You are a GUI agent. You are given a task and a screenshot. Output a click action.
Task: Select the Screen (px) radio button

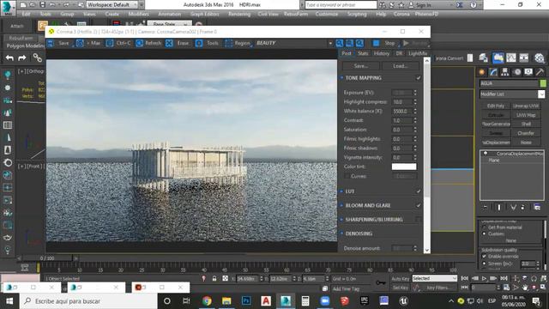[485, 264]
